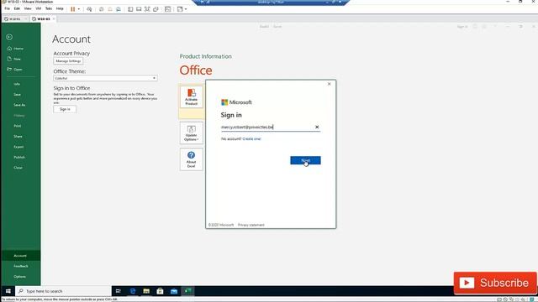Open the Update Options button menu

(191, 133)
